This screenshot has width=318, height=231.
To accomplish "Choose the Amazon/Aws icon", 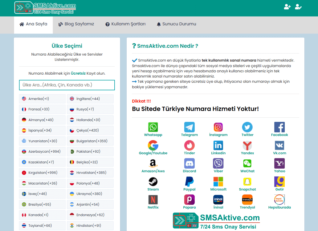I will pyautogui.click(x=153, y=163).
